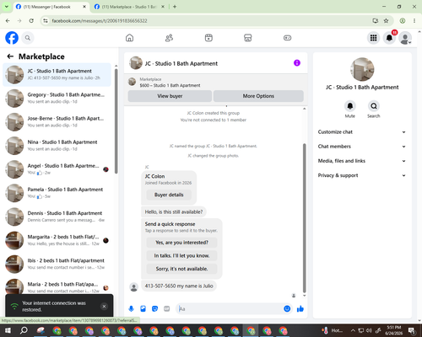Open the Chrome tab search dropdown

[7, 7]
